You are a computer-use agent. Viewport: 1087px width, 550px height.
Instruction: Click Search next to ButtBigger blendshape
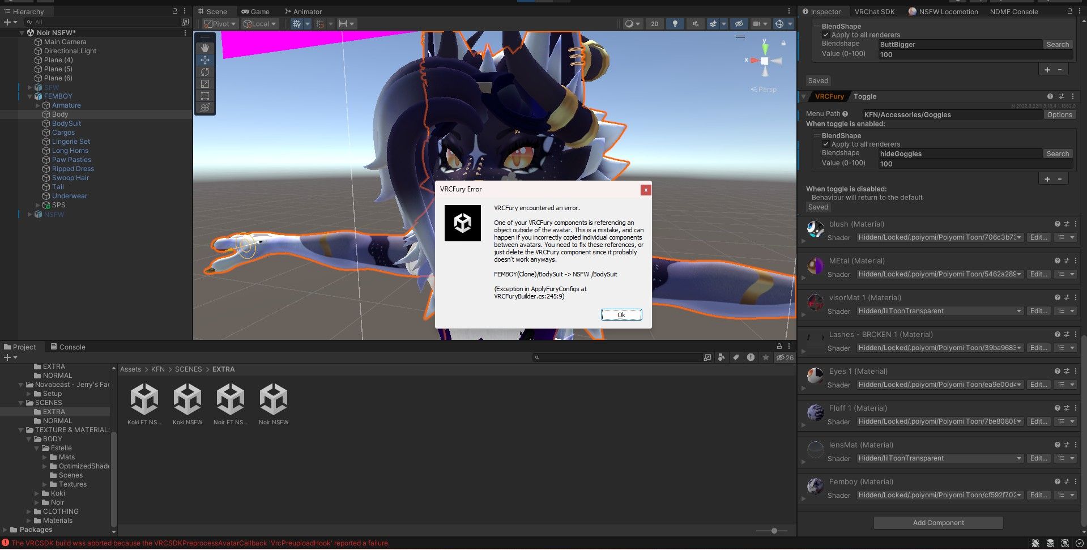pos(1058,44)
